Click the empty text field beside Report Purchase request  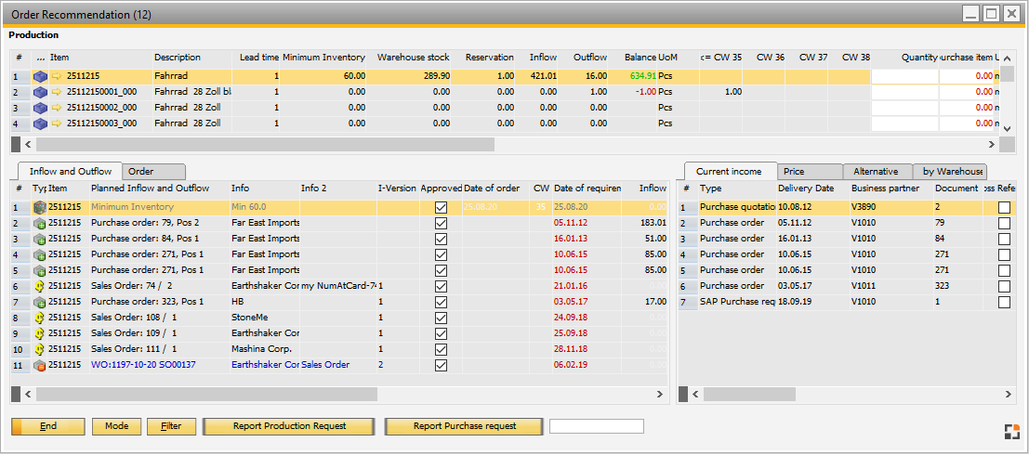click(596, 426)
